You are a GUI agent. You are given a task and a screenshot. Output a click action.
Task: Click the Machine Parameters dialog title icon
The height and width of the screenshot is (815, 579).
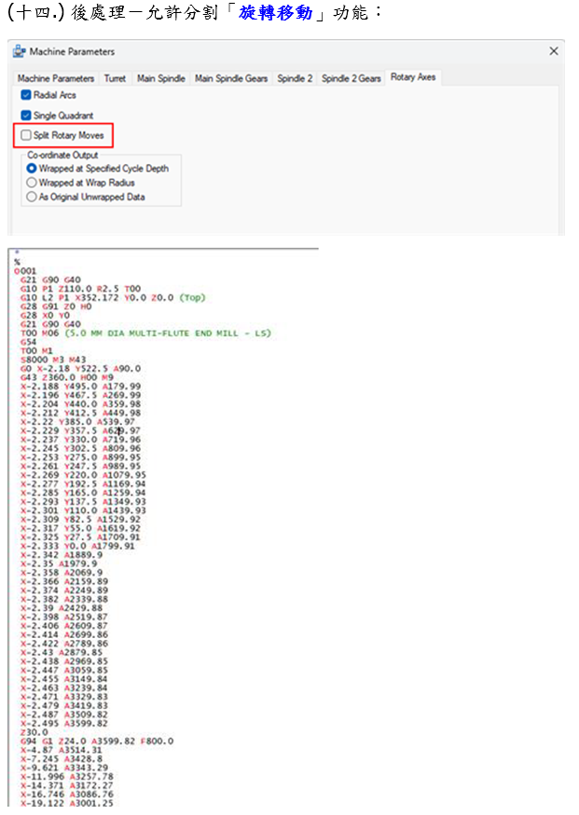click(20, 51)
